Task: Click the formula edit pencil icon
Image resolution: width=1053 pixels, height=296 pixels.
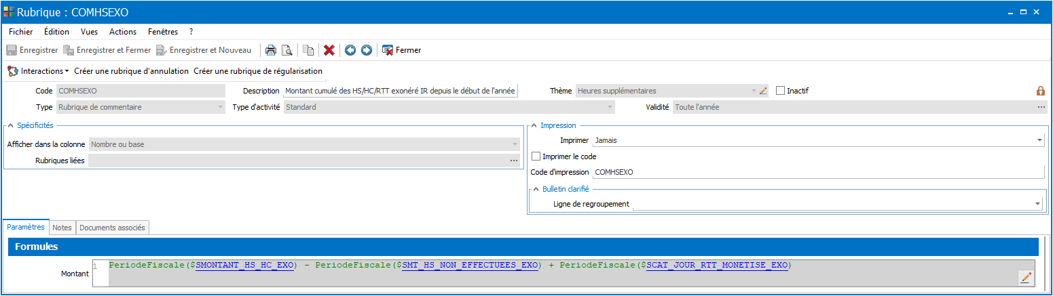Action: tap(1026, 276)
